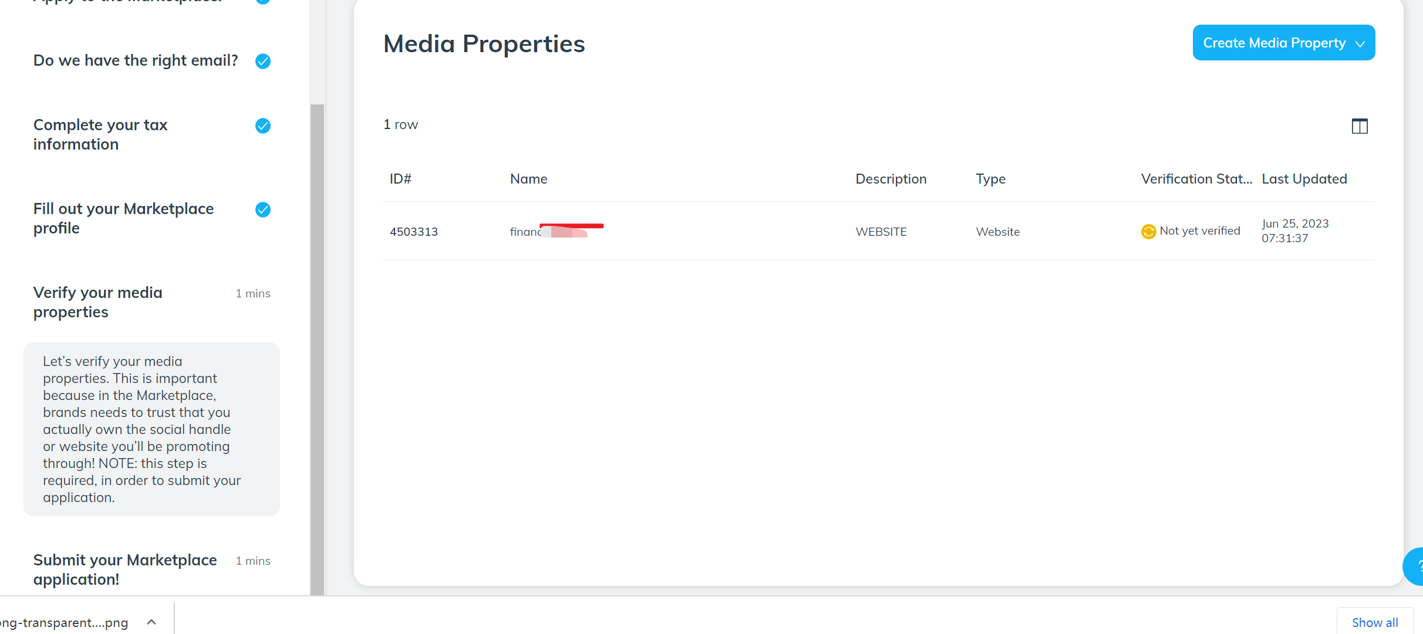Select Submit your Marketplace application step
This screenshot has width=1423, height=634.
point(125,569)
